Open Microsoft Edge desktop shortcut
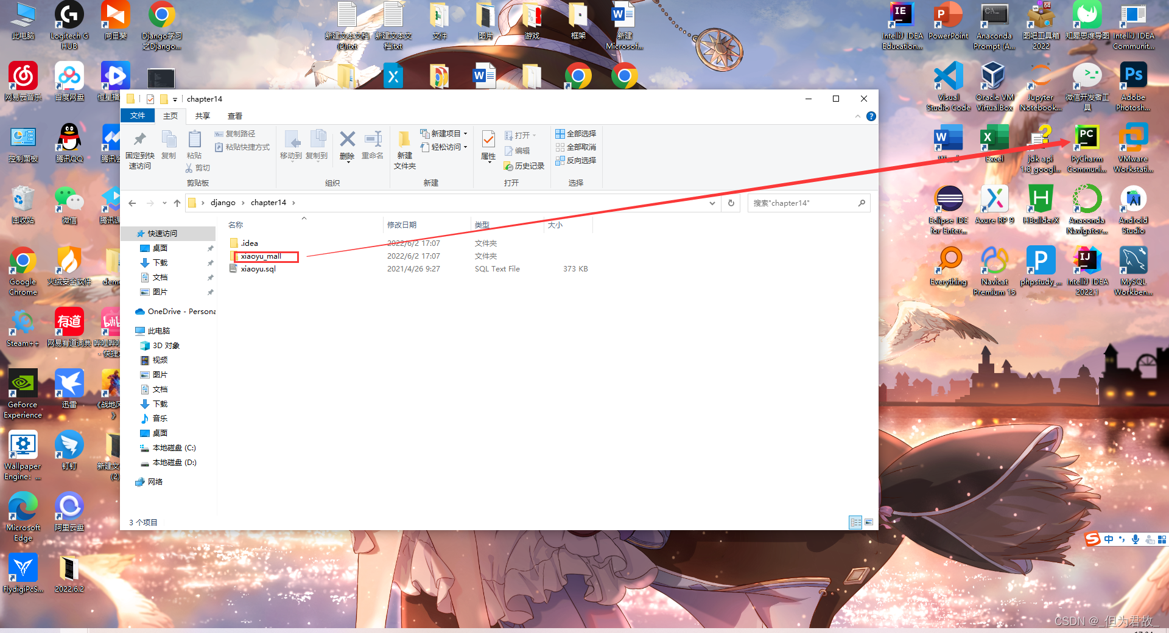This screenshot has height=633, width=1169. click(23, 517)
